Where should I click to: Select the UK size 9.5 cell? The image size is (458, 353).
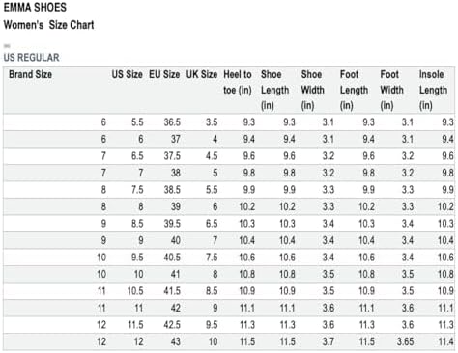pyautogui.click(x=212, y=325)
